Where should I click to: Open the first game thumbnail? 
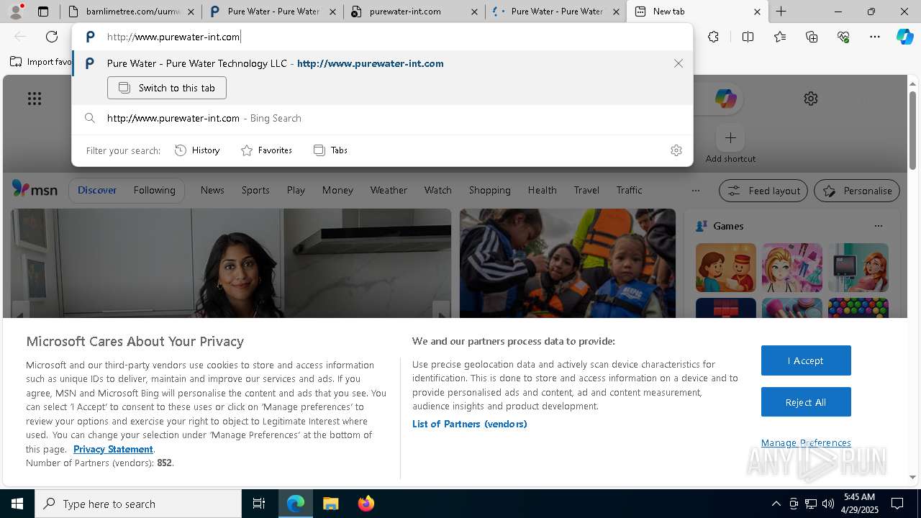coord(726,268)
